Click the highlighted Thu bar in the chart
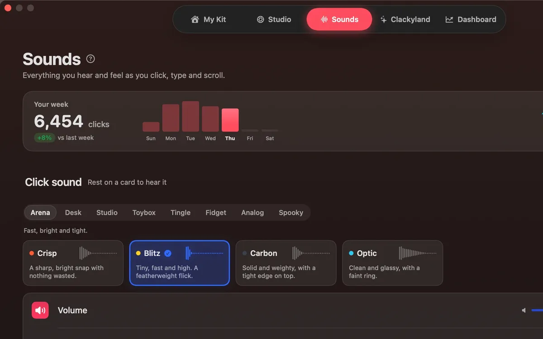Image resolution: width=543 pixels, height=339 pixels. [x=230, y=120]
